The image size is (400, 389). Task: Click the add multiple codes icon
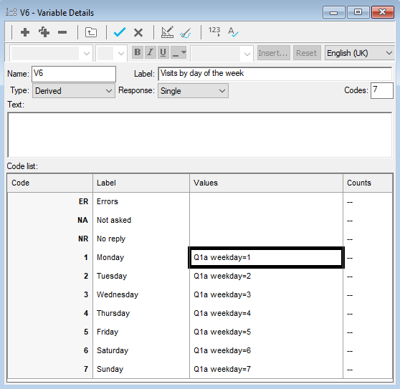tap(44, 32)
